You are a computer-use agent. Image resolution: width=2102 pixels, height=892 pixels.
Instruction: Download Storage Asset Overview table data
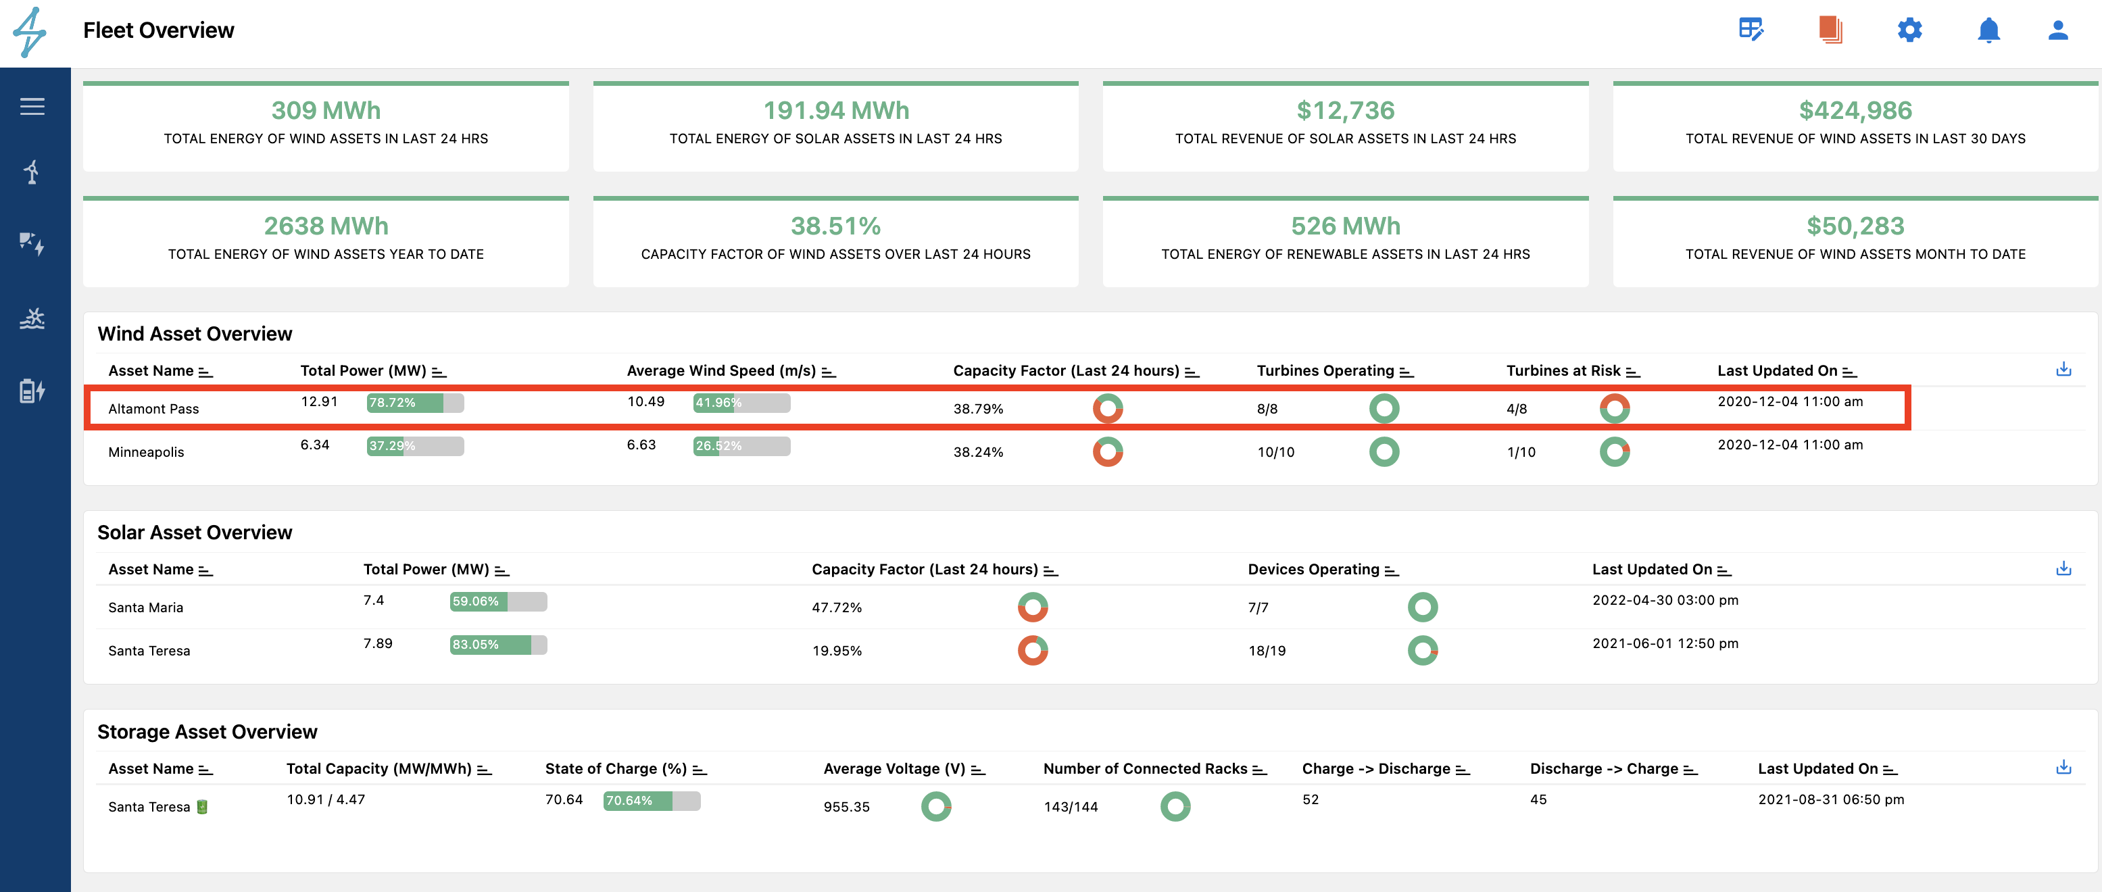[x=2063, y=767]
